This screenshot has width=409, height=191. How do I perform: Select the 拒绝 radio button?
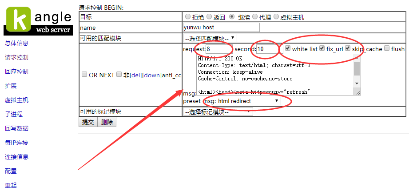(x=187, y=17)
